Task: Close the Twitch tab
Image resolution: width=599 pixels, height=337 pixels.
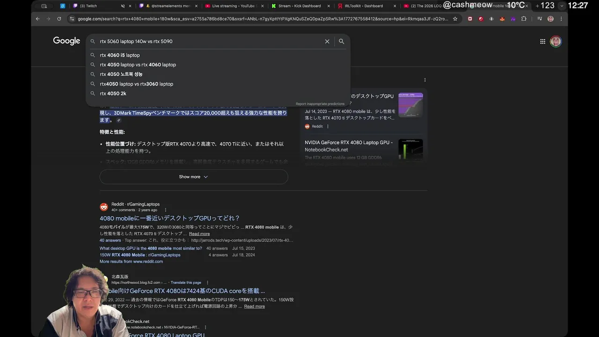Action: [x=129, y=6]
